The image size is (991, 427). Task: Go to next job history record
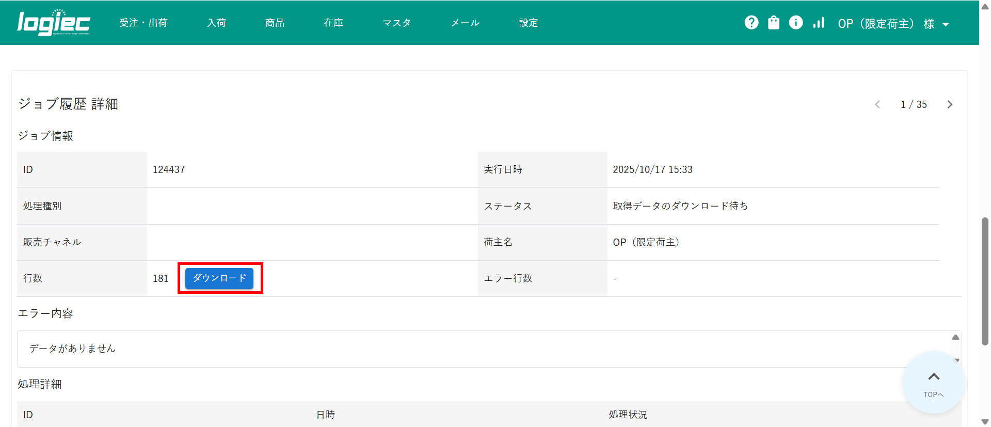[950, 104]
